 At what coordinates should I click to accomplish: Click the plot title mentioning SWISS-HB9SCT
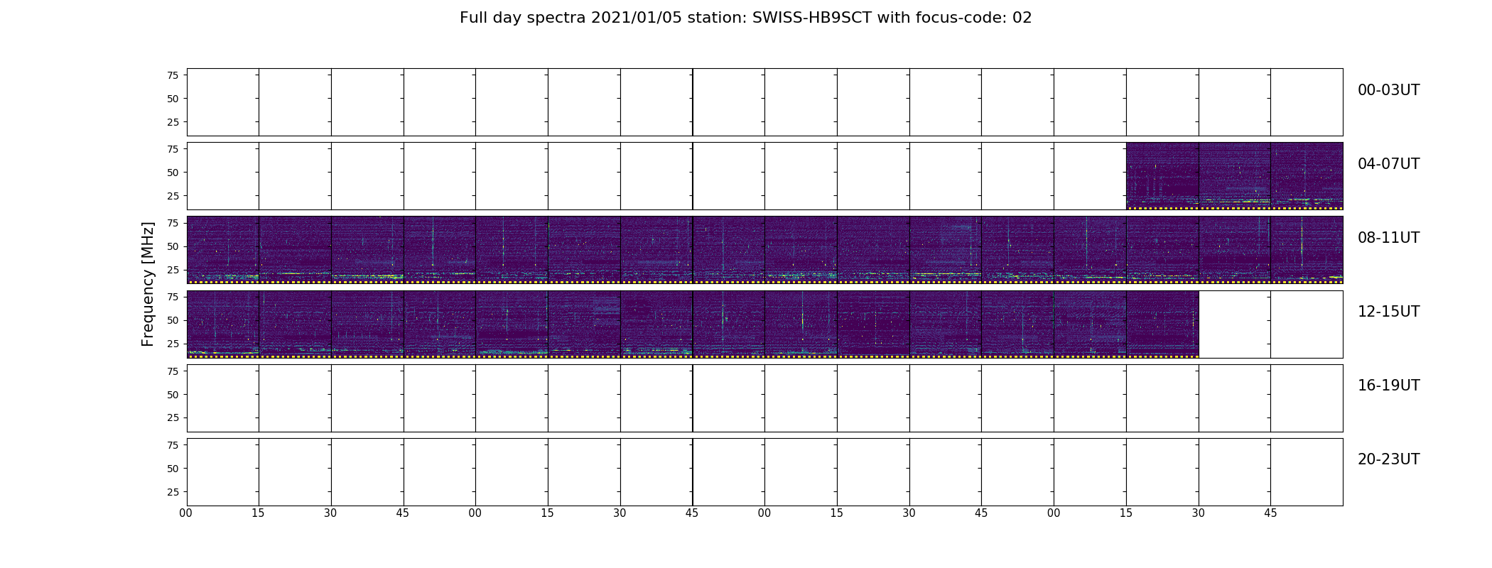pos(745,18)
